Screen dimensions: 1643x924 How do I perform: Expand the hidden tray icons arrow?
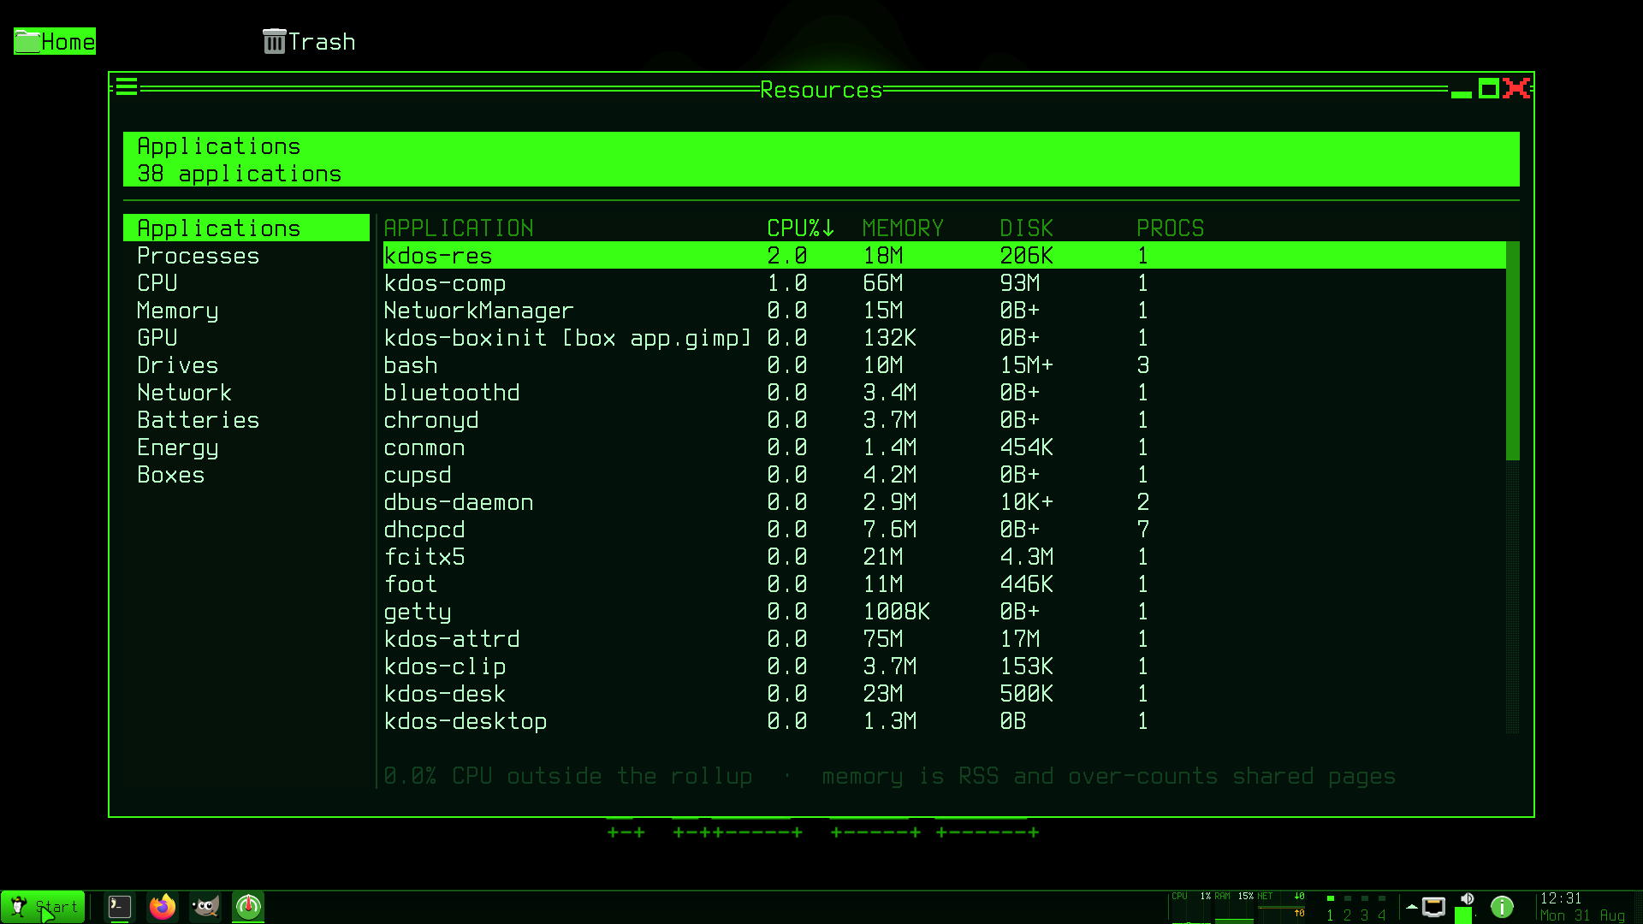(1411, 906)
